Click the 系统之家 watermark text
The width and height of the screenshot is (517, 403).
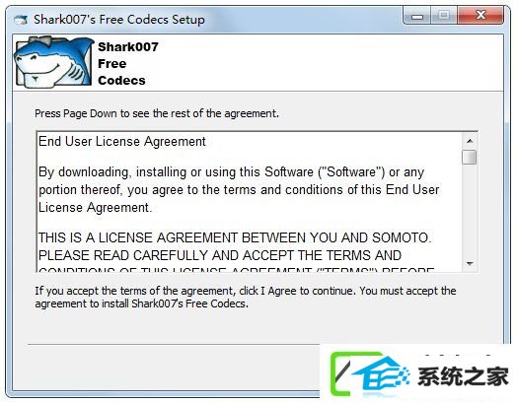tap(463, 376)
